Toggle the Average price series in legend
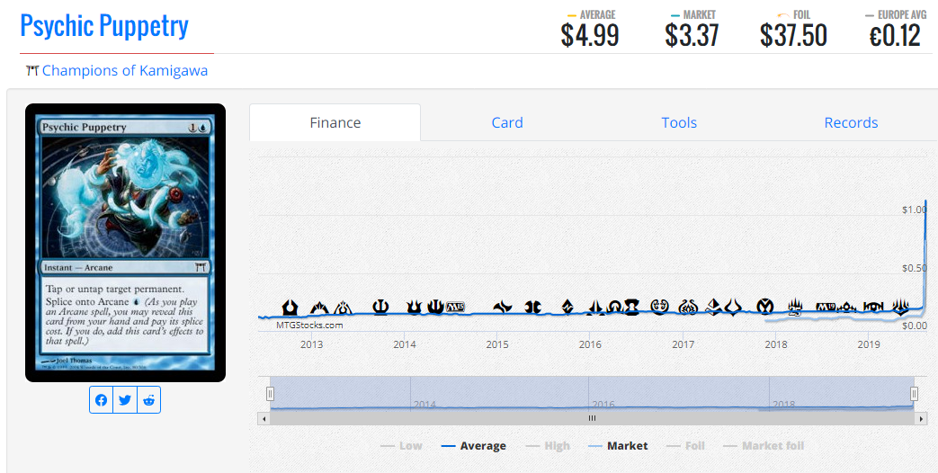Viewport: 938px width, 473px height. [x=473, y=446]
